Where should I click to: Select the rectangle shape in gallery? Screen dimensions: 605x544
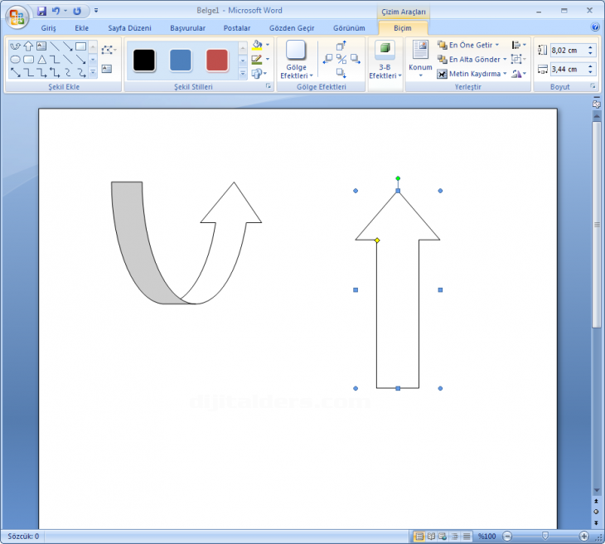pyautogui.click(x=80, y=46)
